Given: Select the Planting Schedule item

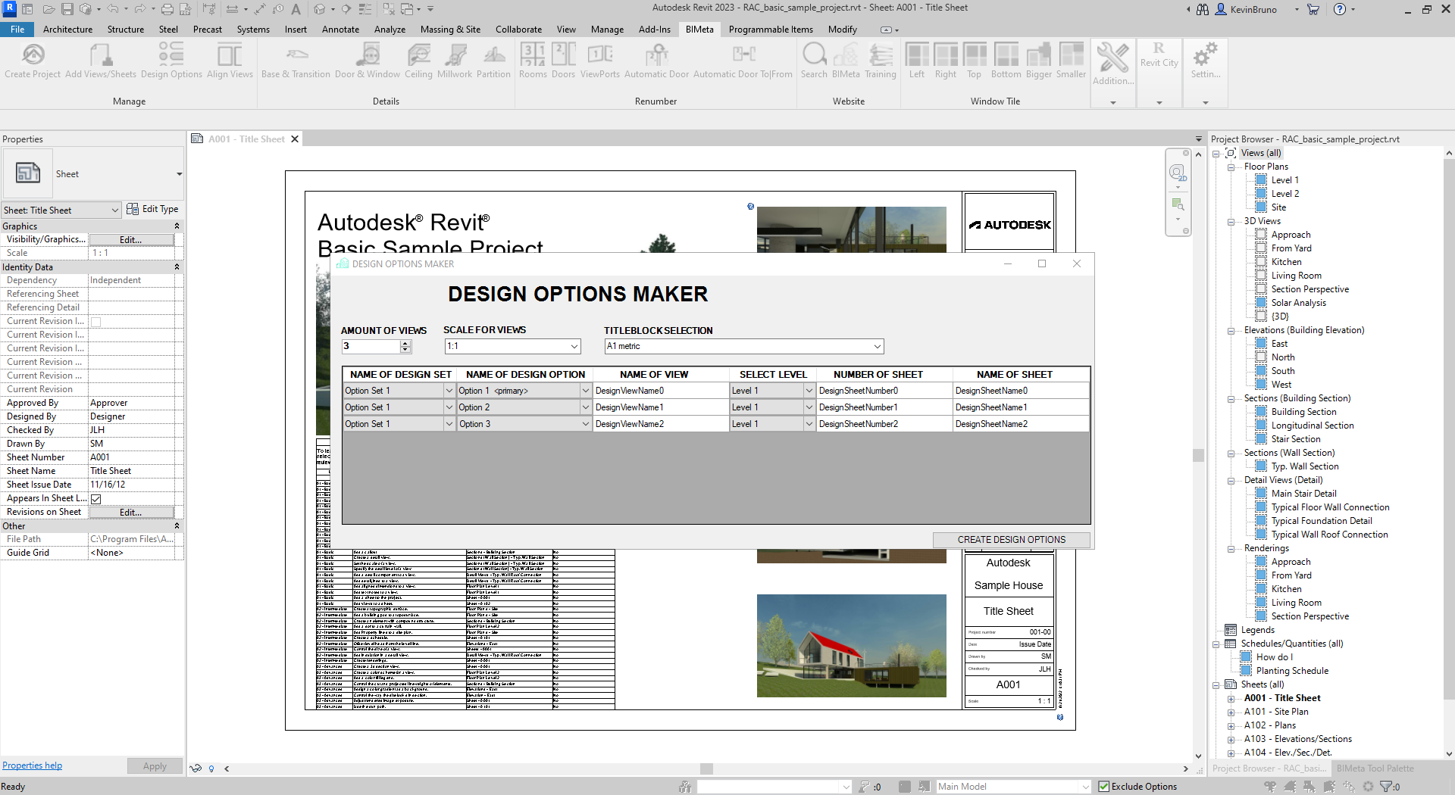Looking at the screenshot, I should [1292, 671].
